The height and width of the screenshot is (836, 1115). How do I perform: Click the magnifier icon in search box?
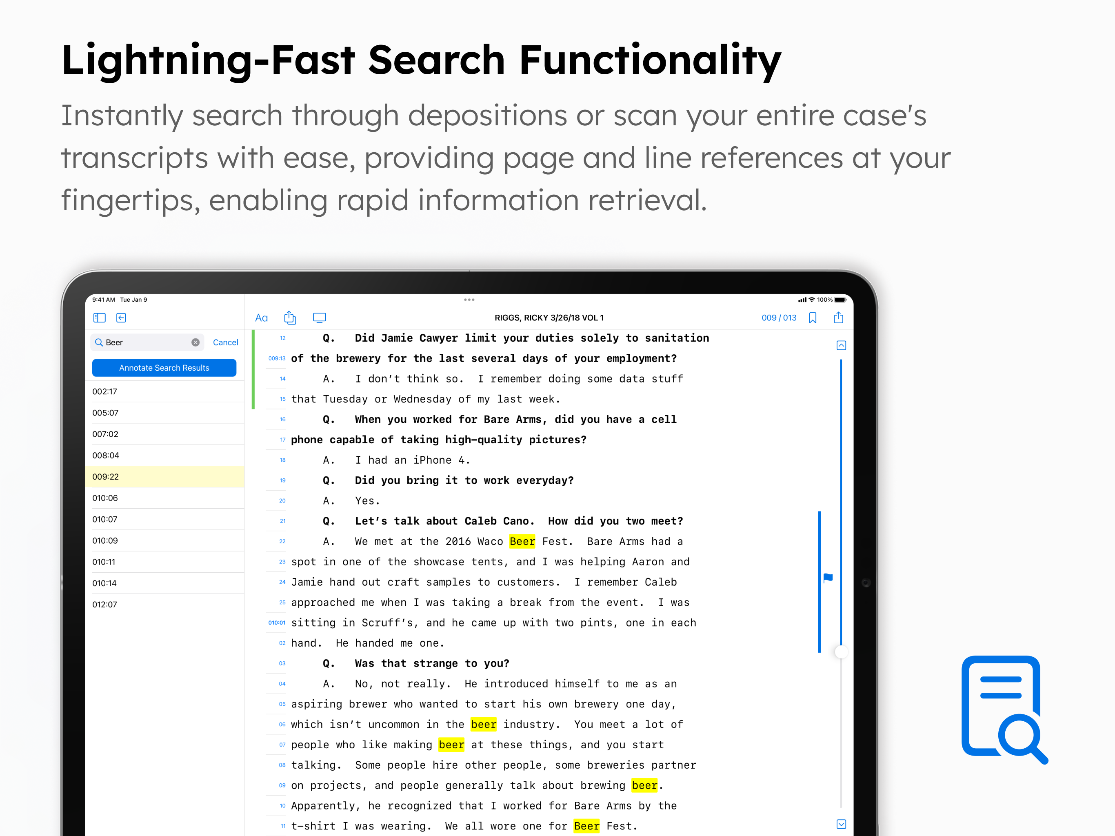99,342
